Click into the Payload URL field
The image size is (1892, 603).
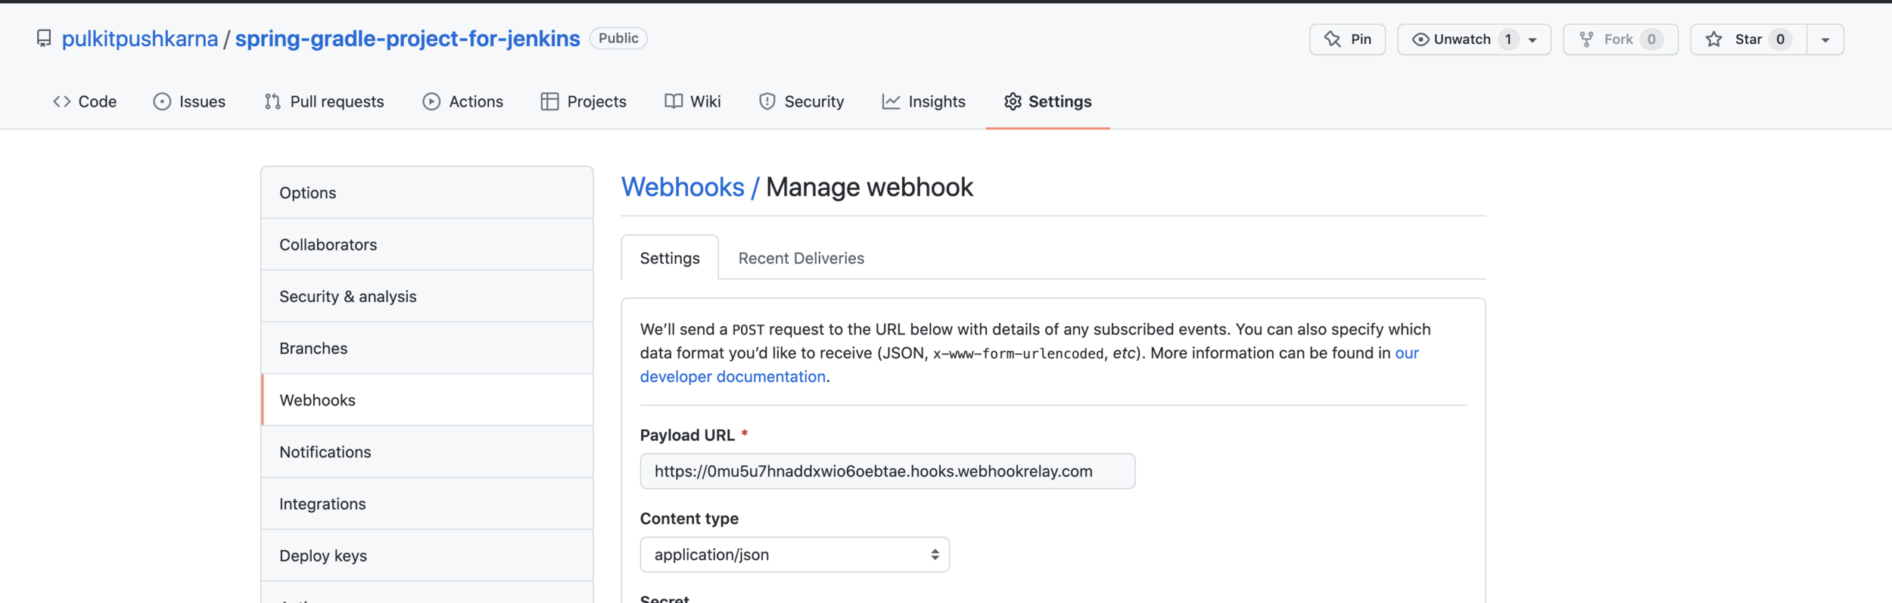click(888, 471)
